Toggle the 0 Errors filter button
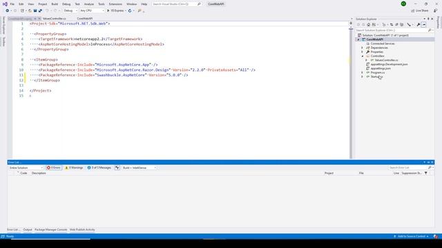Image resolution: width=442 pixels, height=248 pixels. 54,167
